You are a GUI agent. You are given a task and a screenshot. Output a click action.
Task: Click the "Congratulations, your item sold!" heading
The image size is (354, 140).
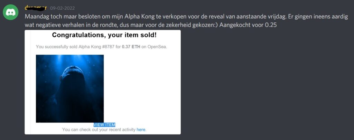click(x=104, y=35)
